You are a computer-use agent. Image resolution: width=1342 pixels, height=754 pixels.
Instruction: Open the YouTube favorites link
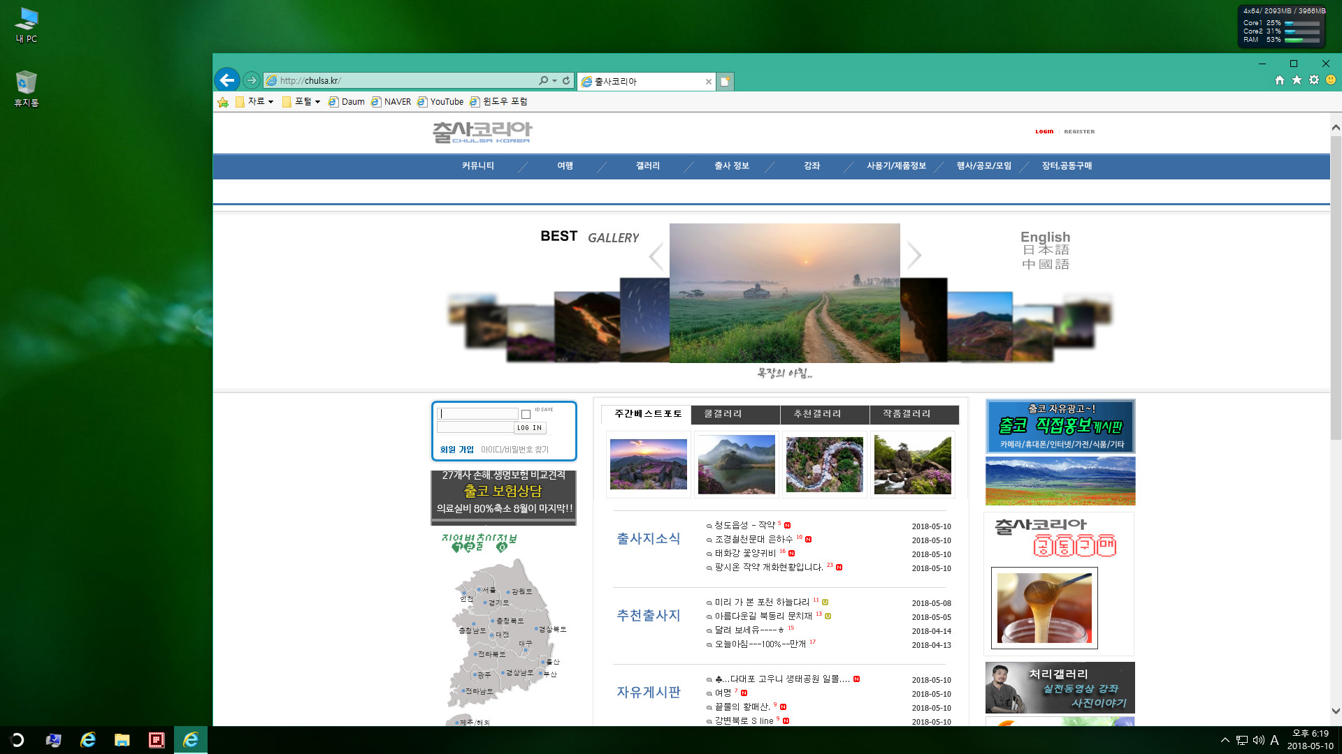pyautogui.click(x=440, y=102)
